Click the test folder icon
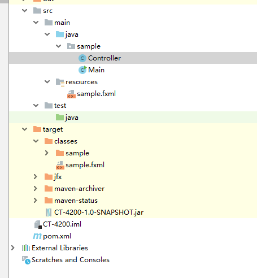This screenshot has height=278, width=257. (49, 106)
